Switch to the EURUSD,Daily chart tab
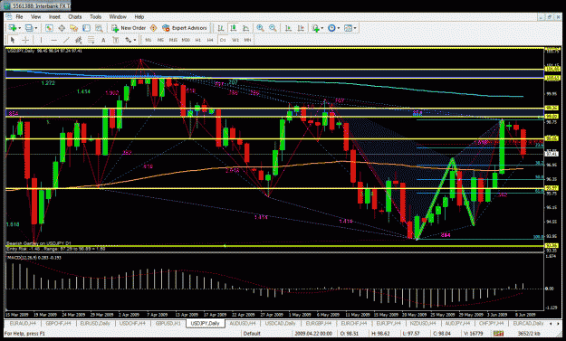The height and width of the screenshot is (341, 566). 95,323
